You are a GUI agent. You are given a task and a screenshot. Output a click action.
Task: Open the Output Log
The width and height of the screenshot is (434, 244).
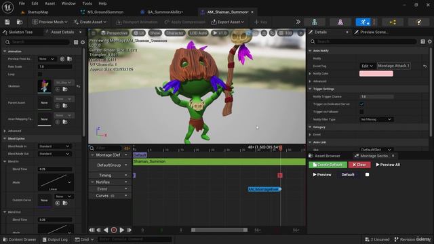point(55,239)
